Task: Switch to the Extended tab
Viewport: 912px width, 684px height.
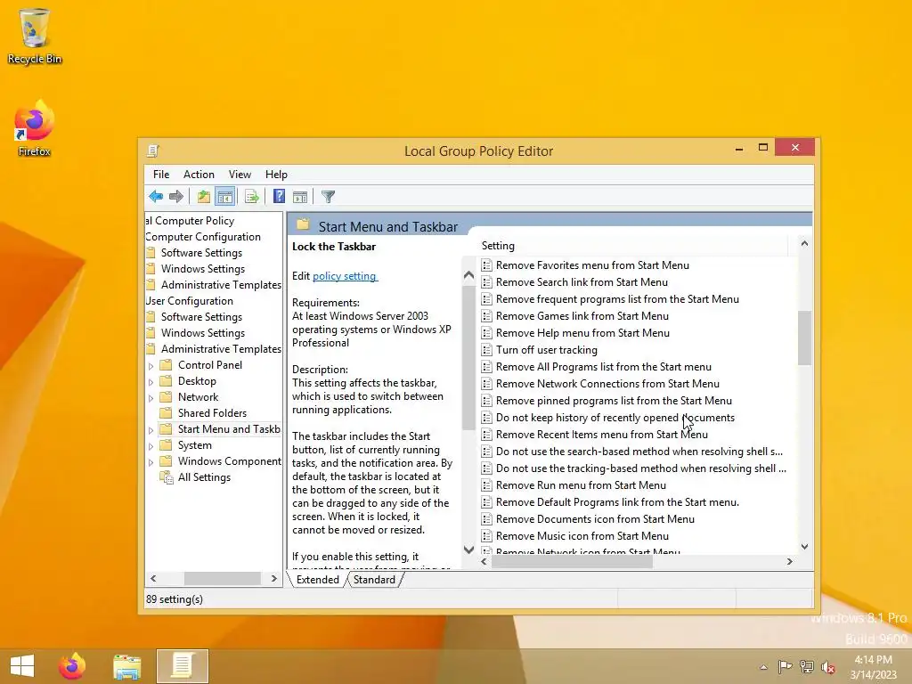Action: pos(318,580)
